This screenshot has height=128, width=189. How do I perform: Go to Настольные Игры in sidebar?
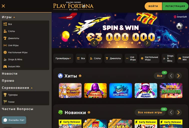tap(26, 52)
